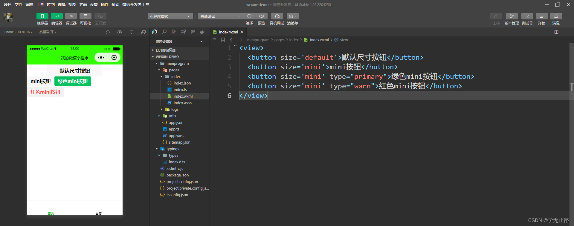
Task: Open the extensions icon in sidebar
Action: tap(183, 32)
